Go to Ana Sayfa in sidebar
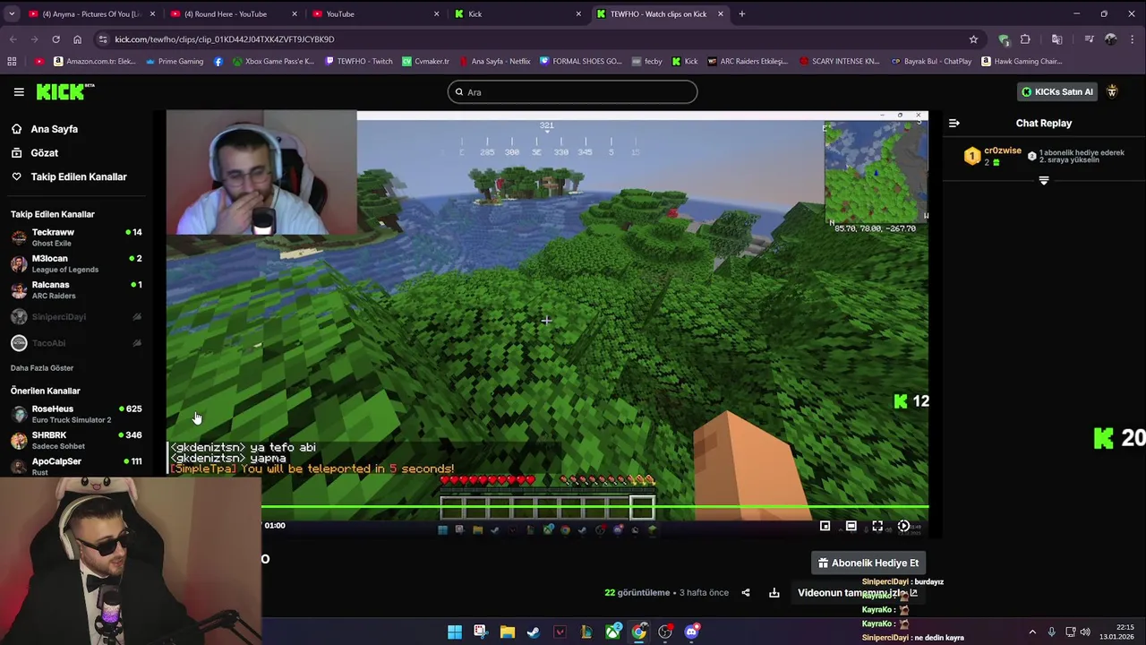Viewport: 1146px width, 645px height. click(54, 129)
